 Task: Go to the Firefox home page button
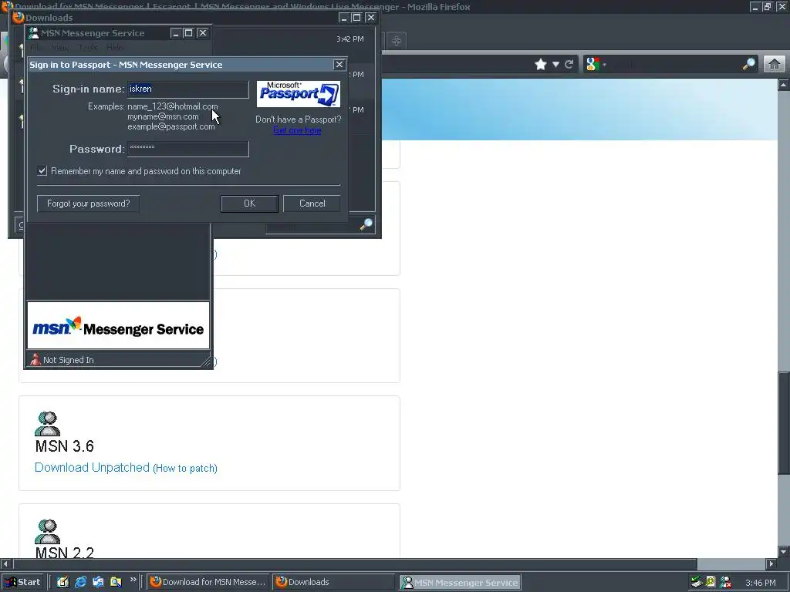tap(775, 64)
